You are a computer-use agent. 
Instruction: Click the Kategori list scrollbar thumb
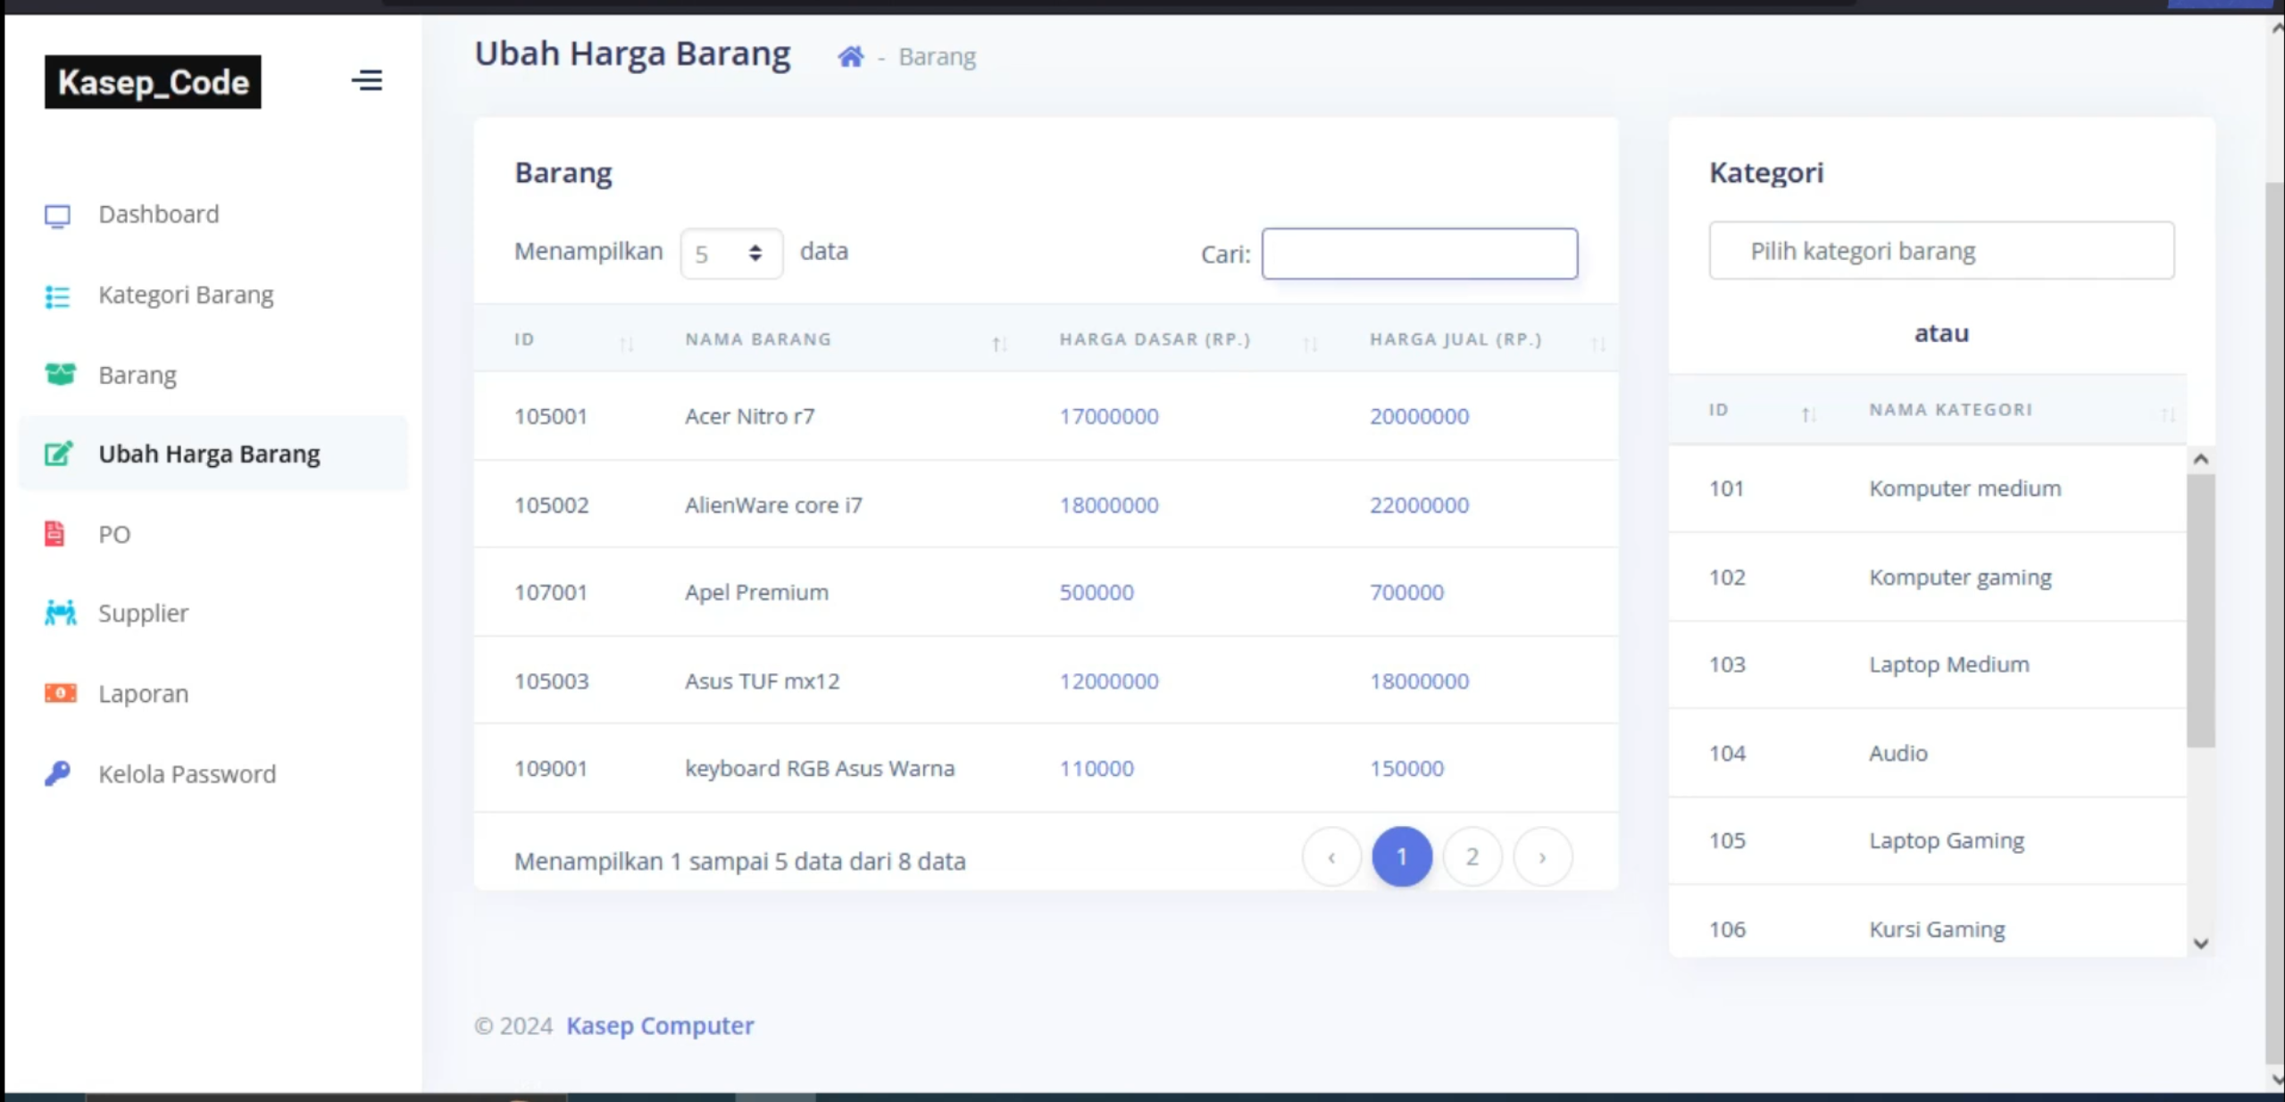click(2200, 610)
